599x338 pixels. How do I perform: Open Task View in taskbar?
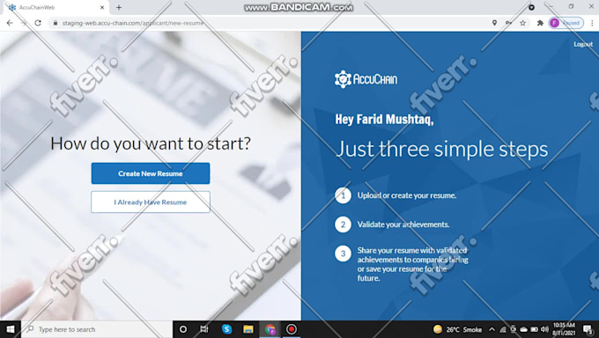(x=204, y=329)
